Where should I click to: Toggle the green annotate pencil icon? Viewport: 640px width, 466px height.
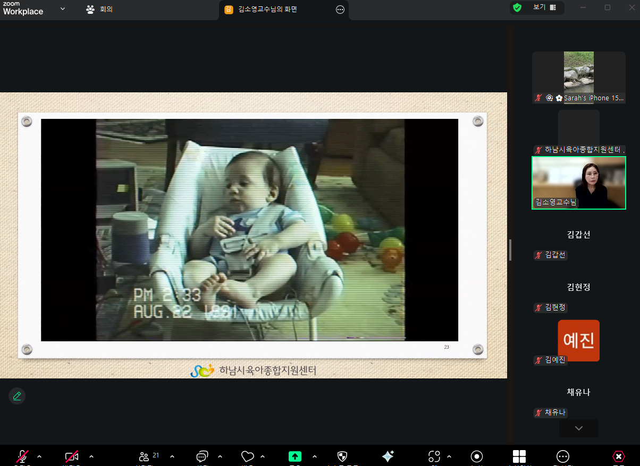(x=17, y=396)
